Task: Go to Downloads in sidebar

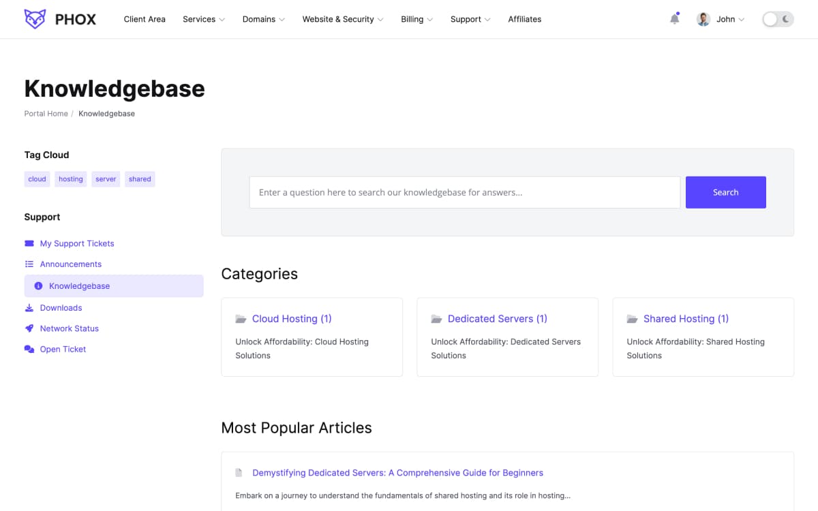Action: tap(61, 308)
